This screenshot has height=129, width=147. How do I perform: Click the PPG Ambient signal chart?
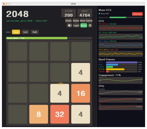[x=121, y=92]
